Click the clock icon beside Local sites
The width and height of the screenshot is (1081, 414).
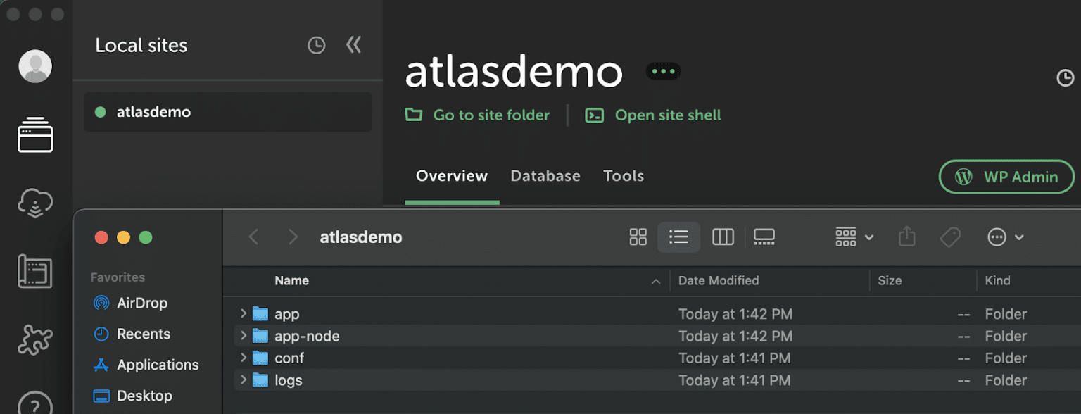tap(317, 46)
